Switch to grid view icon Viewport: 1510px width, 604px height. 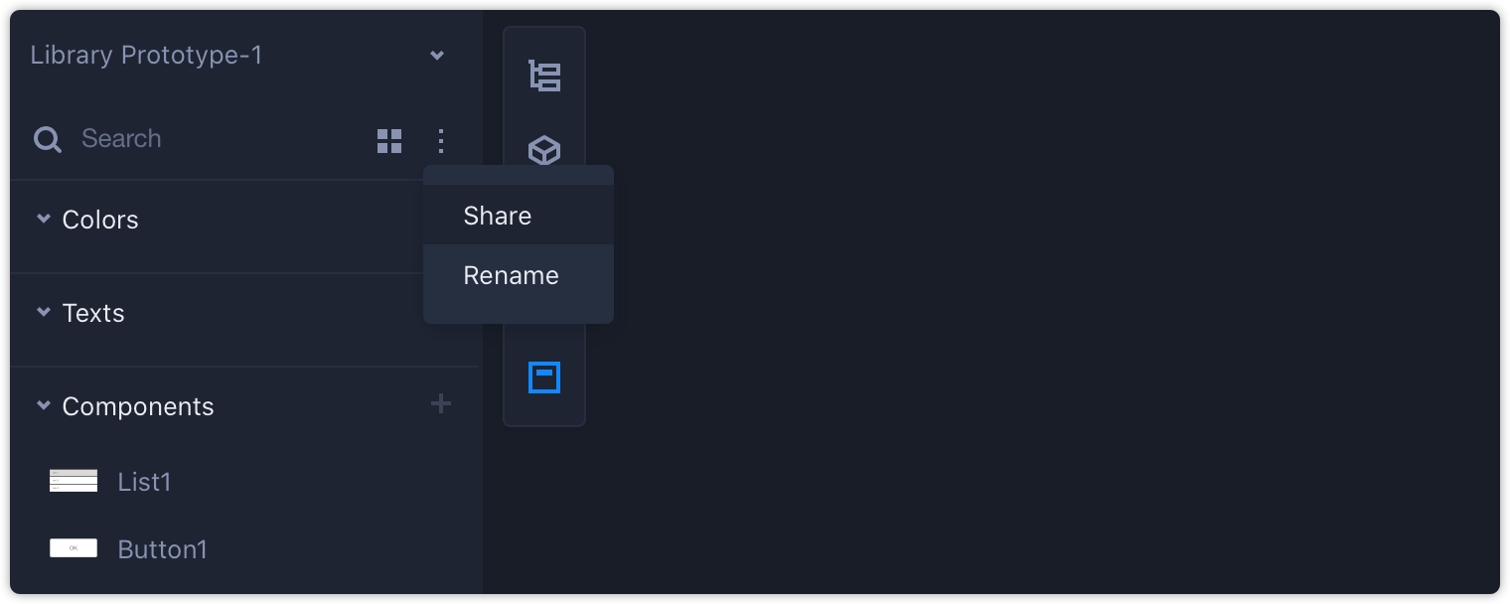389,141
